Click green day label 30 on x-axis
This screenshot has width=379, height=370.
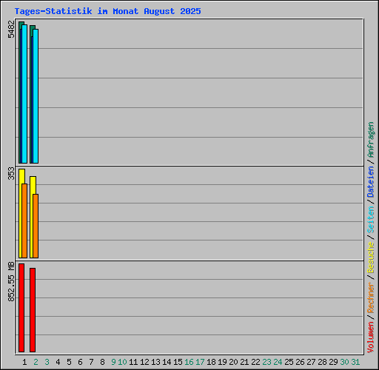(x=344, y=362)
